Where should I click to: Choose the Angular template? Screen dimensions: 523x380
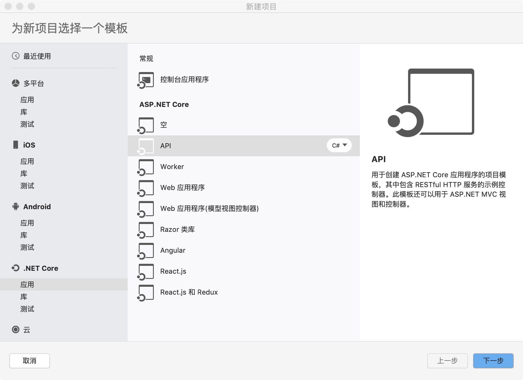click(244, 250)
